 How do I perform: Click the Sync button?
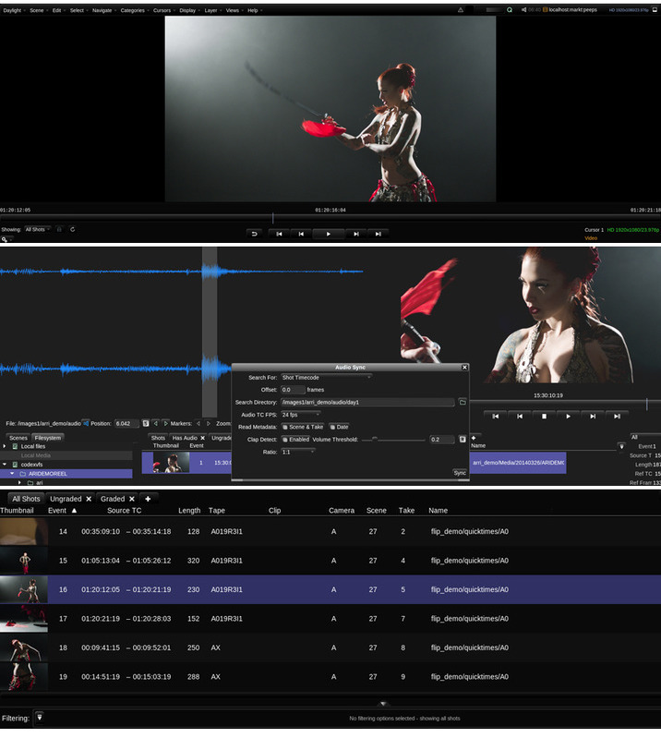460,472
